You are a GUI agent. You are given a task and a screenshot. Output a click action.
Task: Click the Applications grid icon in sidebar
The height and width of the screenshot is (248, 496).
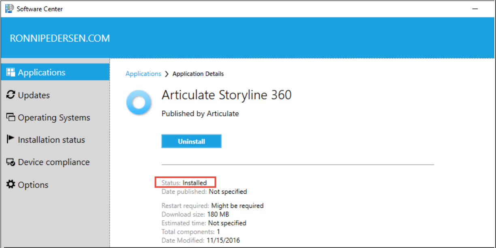[11, 72]
